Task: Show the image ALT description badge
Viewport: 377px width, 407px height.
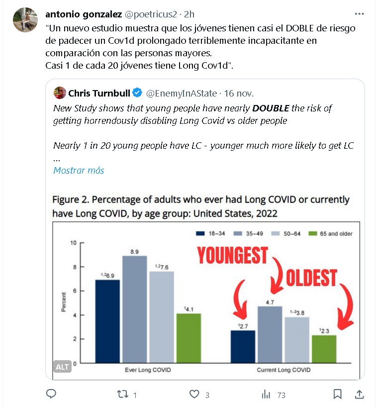Action: coord(62,367)
